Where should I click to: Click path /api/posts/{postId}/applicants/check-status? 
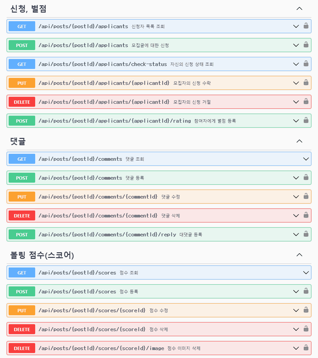[103, 64]
